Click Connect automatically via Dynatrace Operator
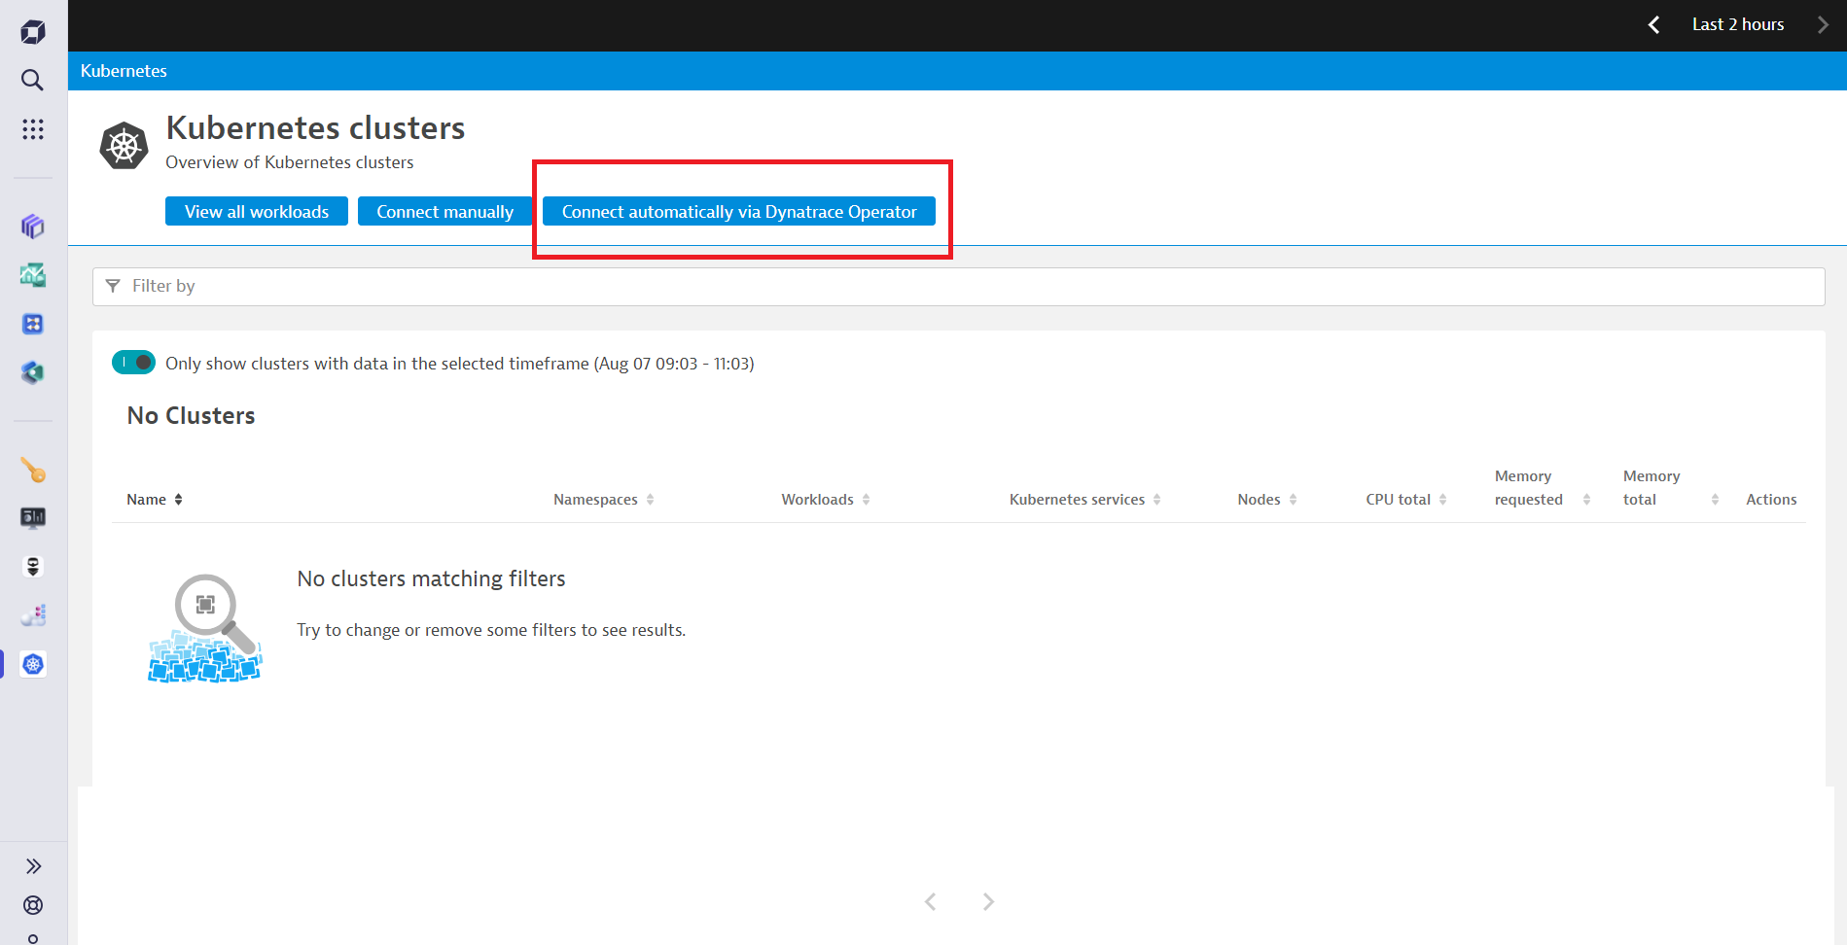1847x945 pixels. coord(739,212)
